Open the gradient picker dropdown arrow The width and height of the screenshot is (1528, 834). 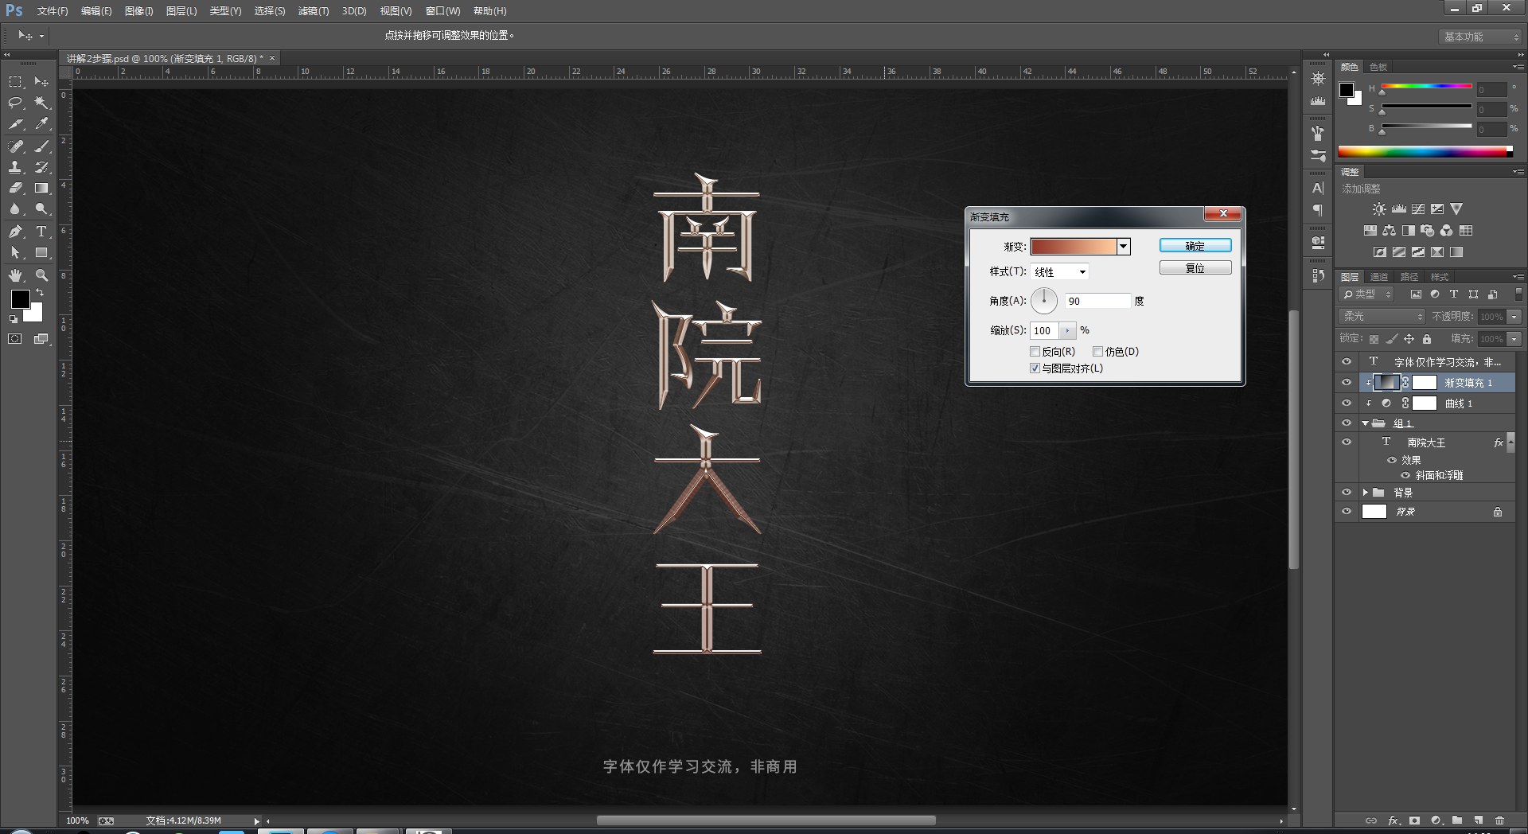(x=1123, y=247)
